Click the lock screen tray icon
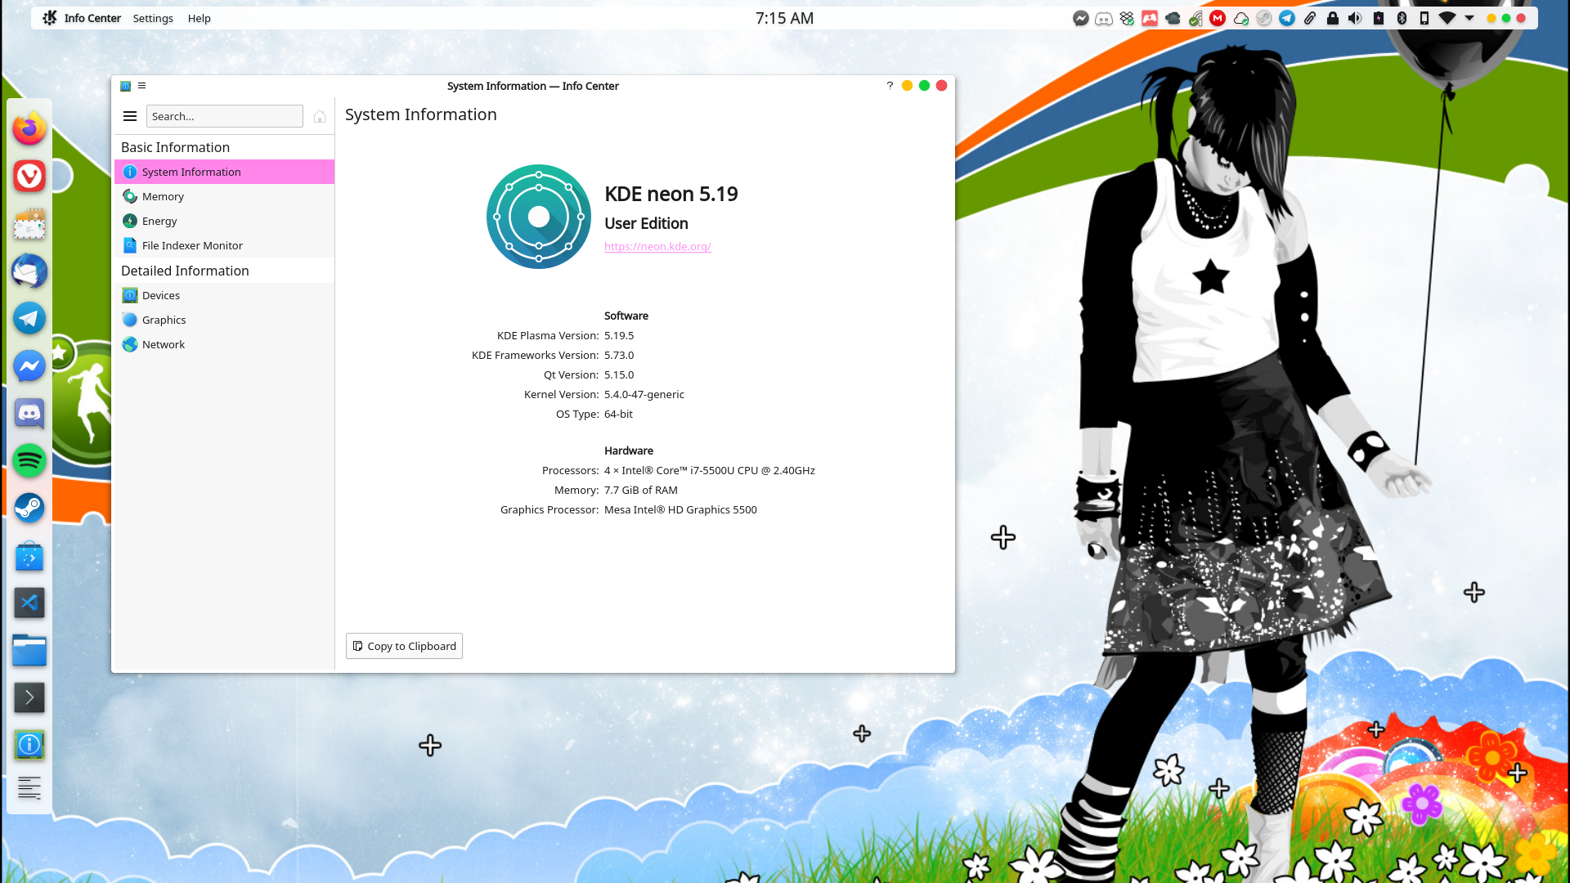Screen dimensions: 1570x883 click(1333, 18)
